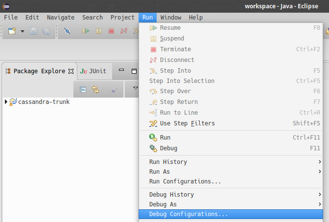Image resolution: width=329 pixels, height=222 pixels.
Task: Open the Navigate menu in menu bar
Action: [x=61, y=18]
